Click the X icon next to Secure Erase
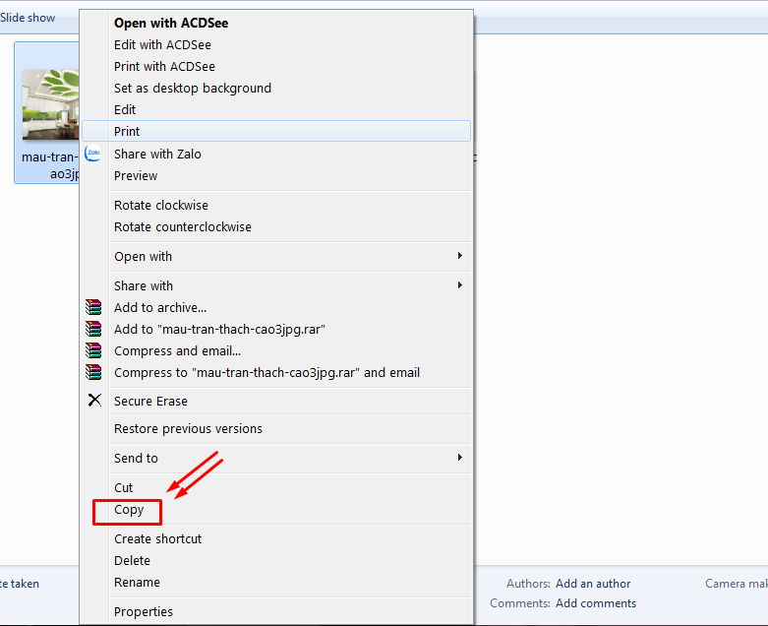Image resolution: width=768 pixels, height=626 pixels. 94,401
